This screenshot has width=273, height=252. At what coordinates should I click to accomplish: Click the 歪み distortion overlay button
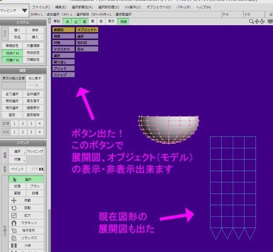87,49
